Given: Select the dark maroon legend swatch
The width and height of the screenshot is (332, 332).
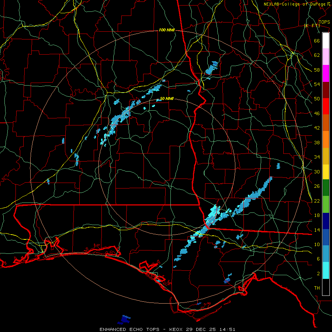Looking at the screenshot, I should [x=326, y=90].
